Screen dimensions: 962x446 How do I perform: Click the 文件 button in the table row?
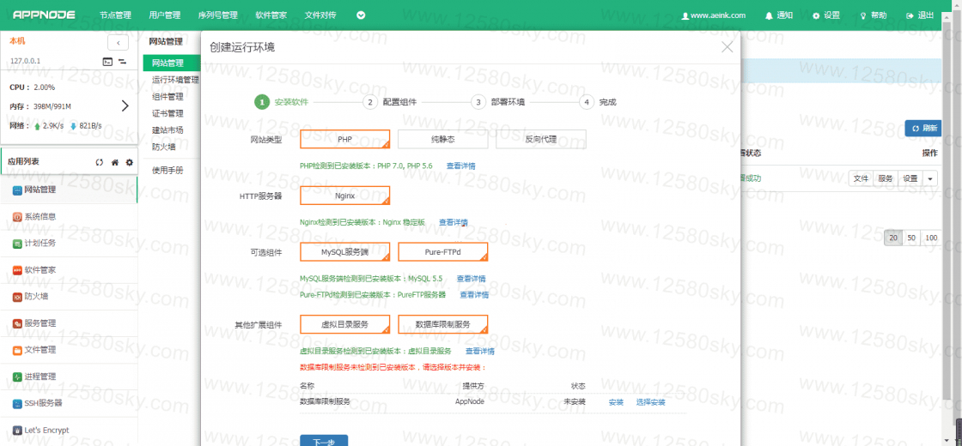point(862,178)
